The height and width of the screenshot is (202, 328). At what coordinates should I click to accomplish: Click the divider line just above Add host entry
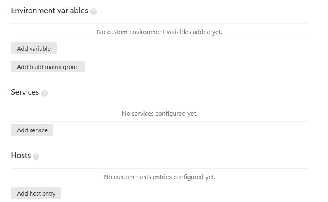coord(160,185)
